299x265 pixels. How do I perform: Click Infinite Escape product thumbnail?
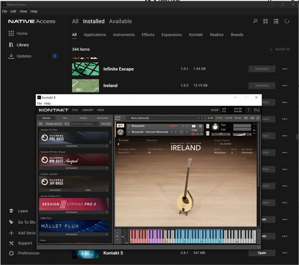(86, 69)
